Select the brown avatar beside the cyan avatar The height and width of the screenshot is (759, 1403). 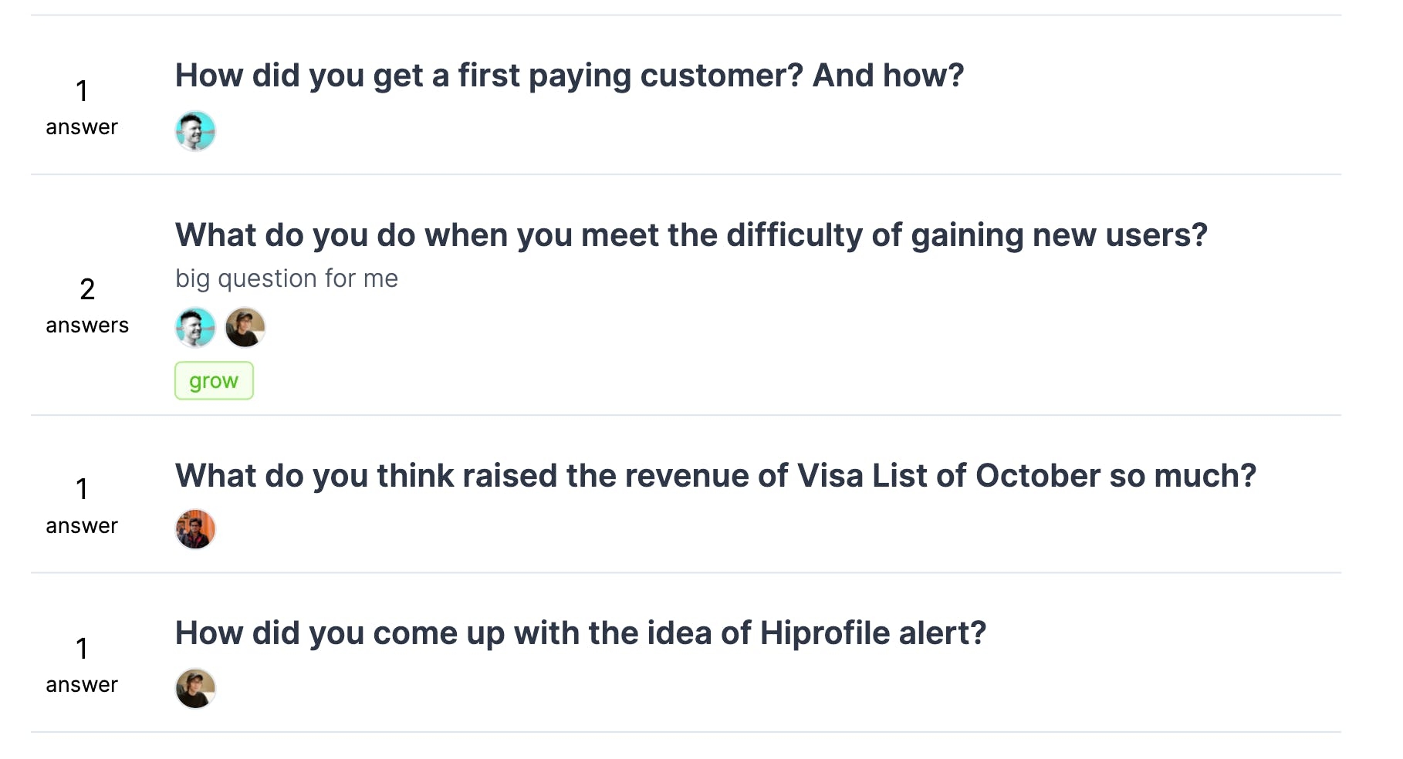coord(245,328)
